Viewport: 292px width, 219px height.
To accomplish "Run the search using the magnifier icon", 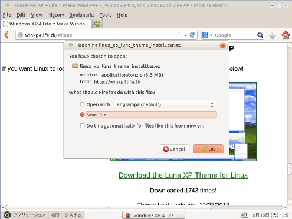I will point(260,35).
